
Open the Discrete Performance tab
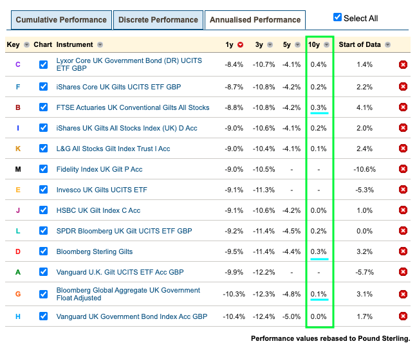[x=158, y=20]
